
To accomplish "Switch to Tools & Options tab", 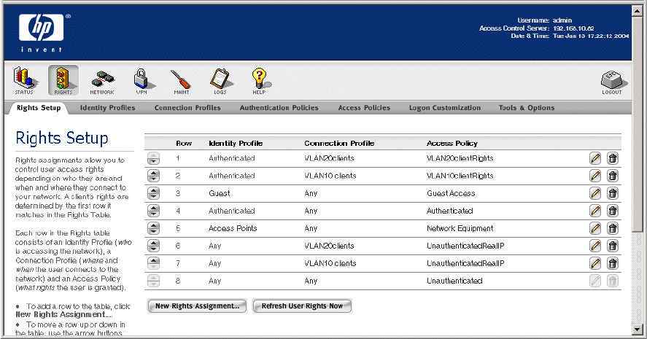I will 527,108.
